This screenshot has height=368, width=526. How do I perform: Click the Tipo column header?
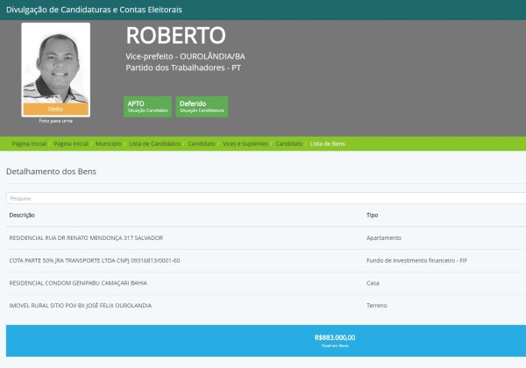tap(373, 216)
